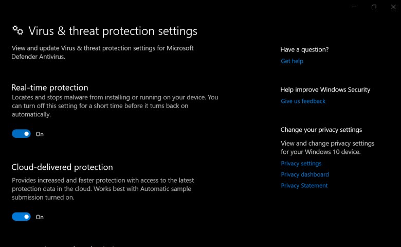Disable the Cloud-delivered protection toggle
Screen dimensions: 401x247
pyautogui.click(x=21, y=217)
